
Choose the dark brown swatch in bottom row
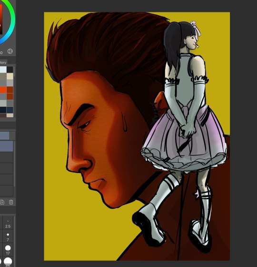3,115
